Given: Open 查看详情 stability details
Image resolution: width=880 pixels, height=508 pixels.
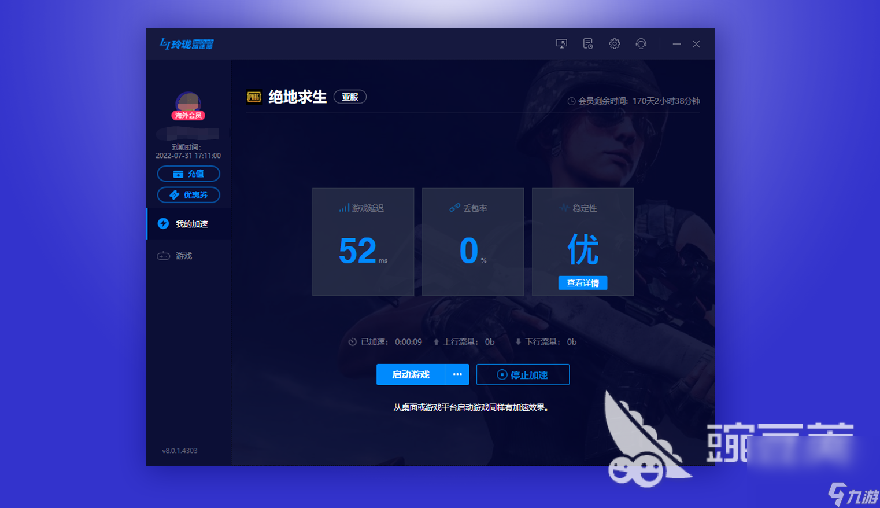Looking at the screenshot, I should click(583, 283).
